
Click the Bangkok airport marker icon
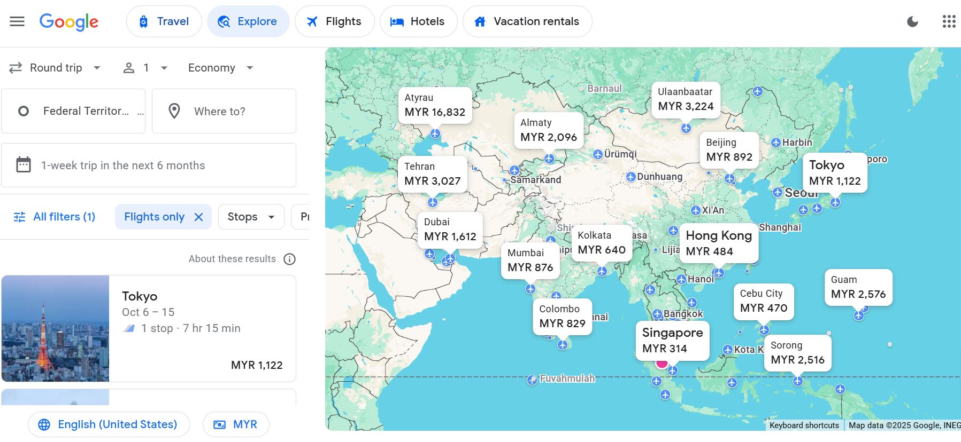[658, 314]
